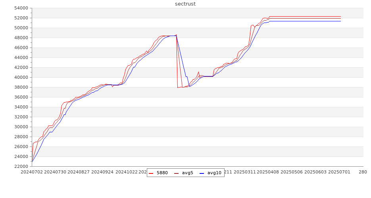Pick the 20240924 date tick label
Viewport: 371px width, 198px height.
[x=102, y=172]
